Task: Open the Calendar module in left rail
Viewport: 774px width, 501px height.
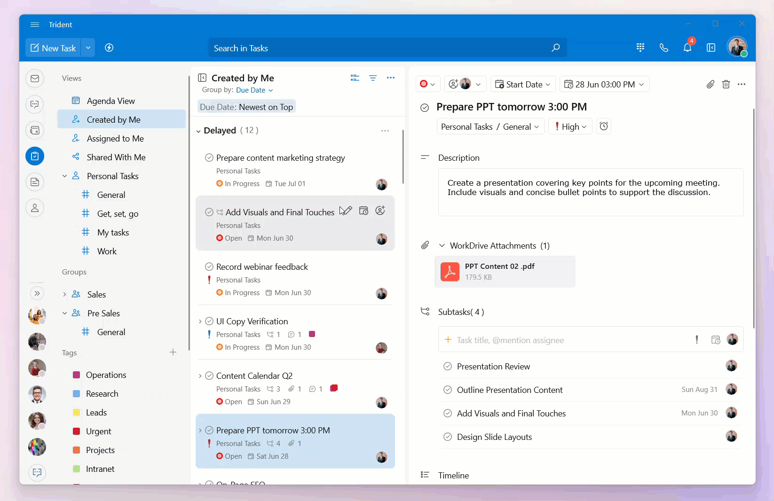Action: click(35, 130)
